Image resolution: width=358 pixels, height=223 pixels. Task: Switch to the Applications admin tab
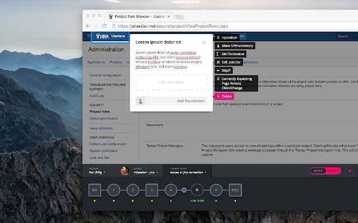tap(96, 62)
